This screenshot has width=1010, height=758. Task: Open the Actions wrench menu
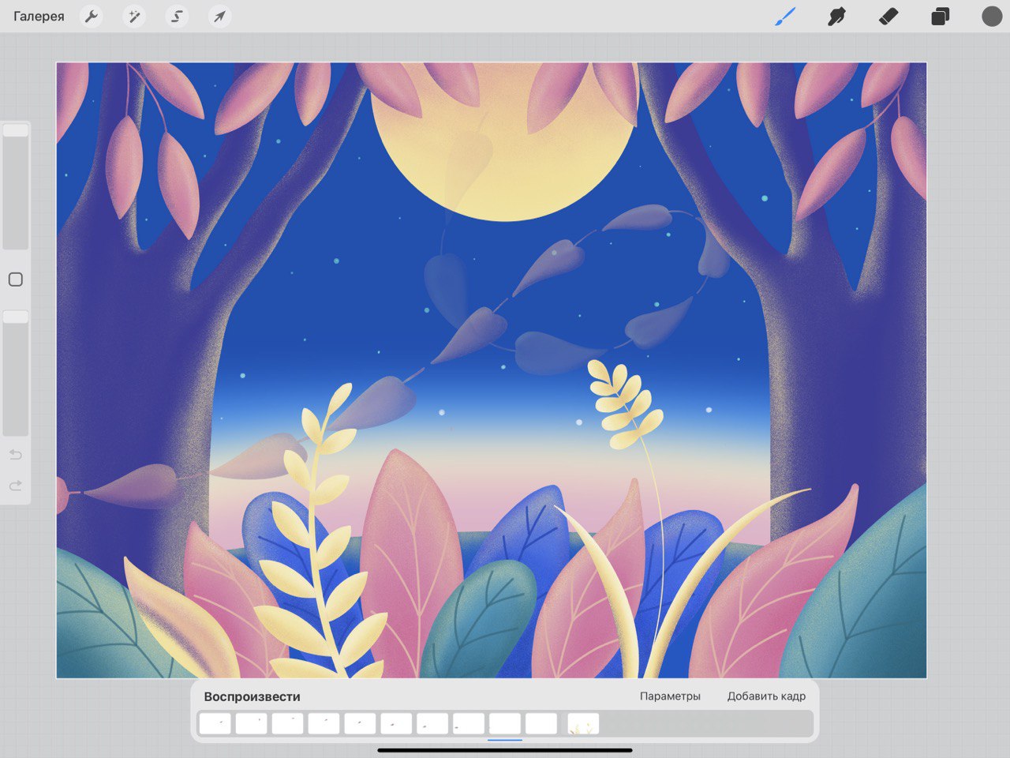[92, 17]
